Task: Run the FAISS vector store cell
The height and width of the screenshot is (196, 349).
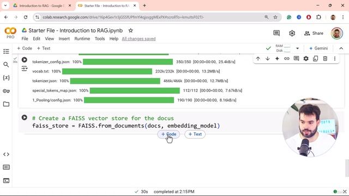Action: click(24, 118)
